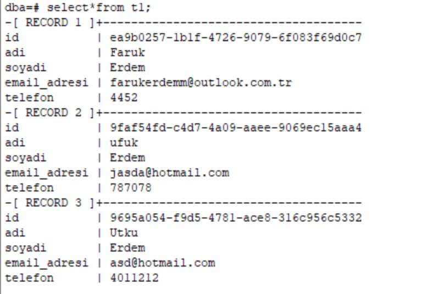Click the name value ufuk

tap(124, 143)
